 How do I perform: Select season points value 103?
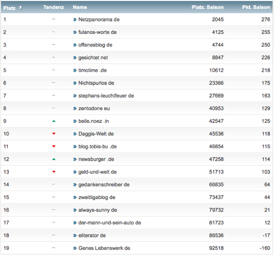click(x=266, y=172)
